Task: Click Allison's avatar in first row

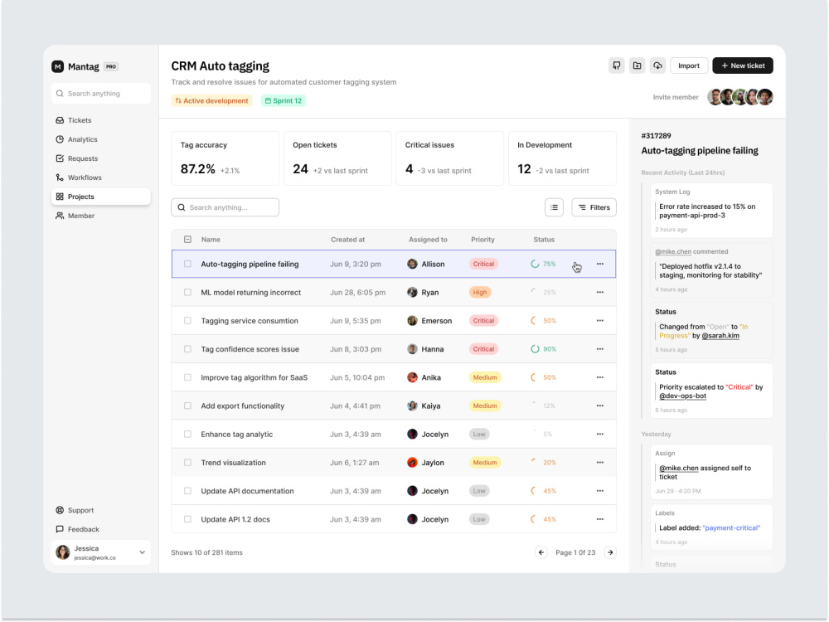Action: [x=412, y=264]
